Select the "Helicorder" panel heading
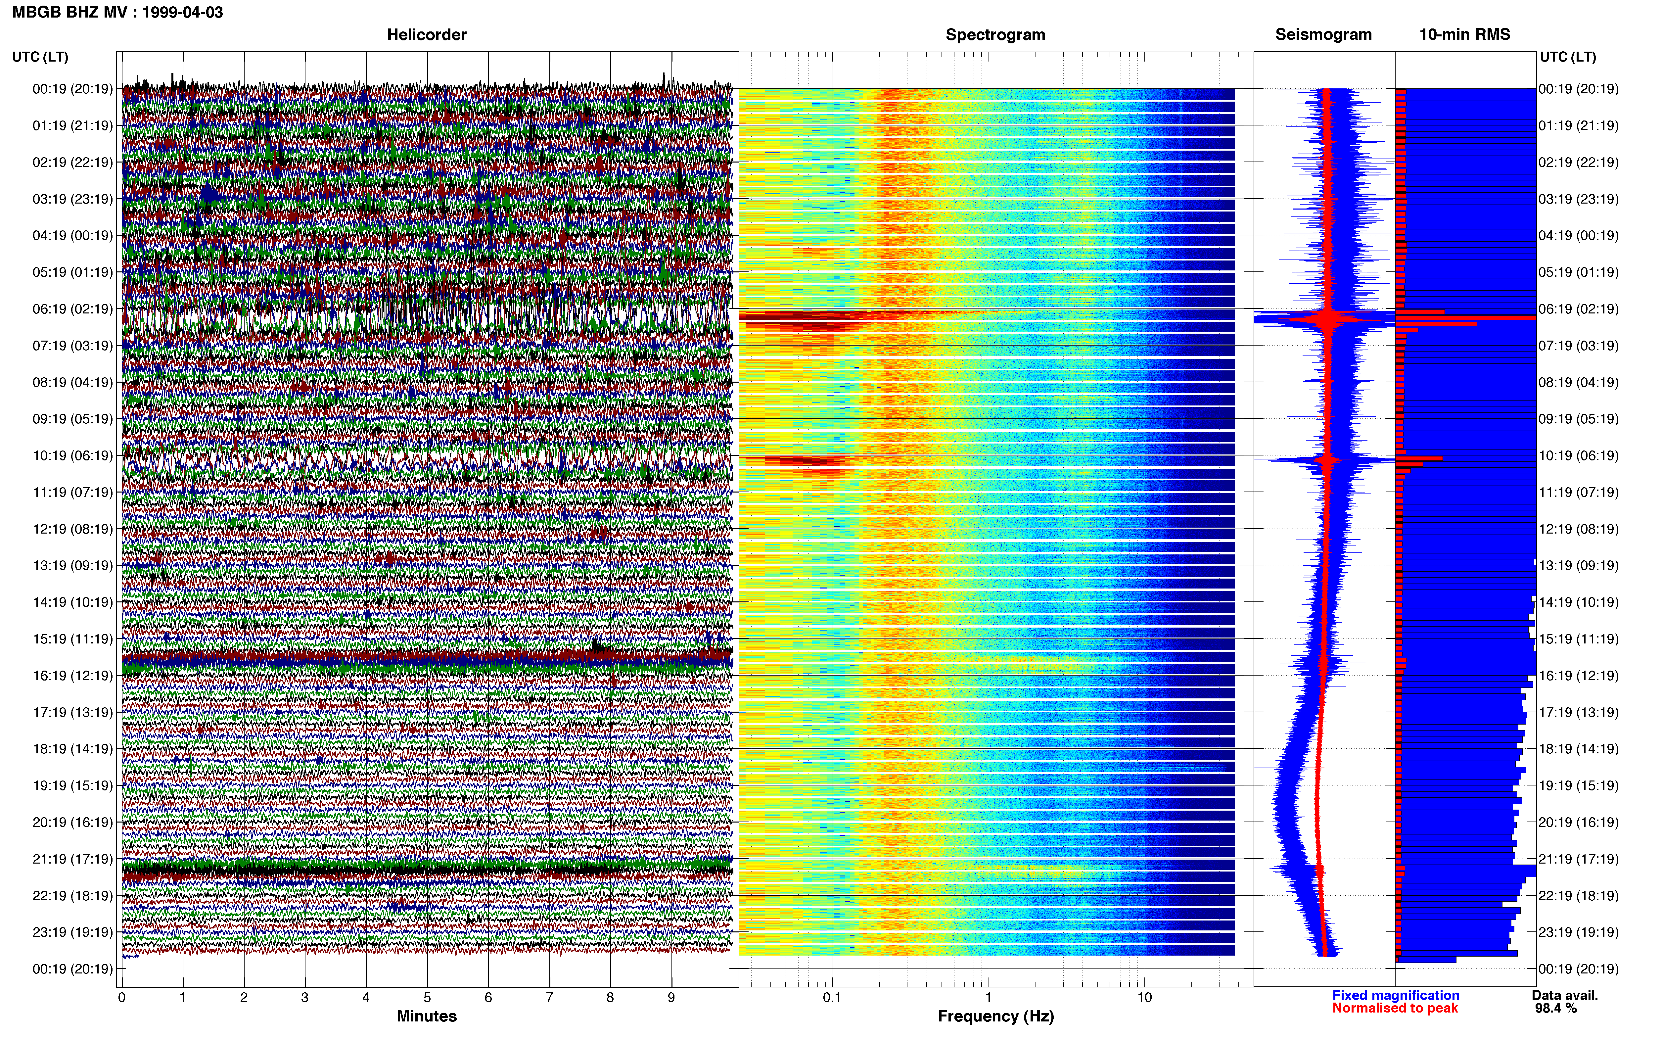 click(427, 34)
